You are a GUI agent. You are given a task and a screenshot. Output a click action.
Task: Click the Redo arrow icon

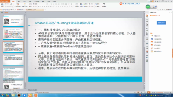coord(13,10)
